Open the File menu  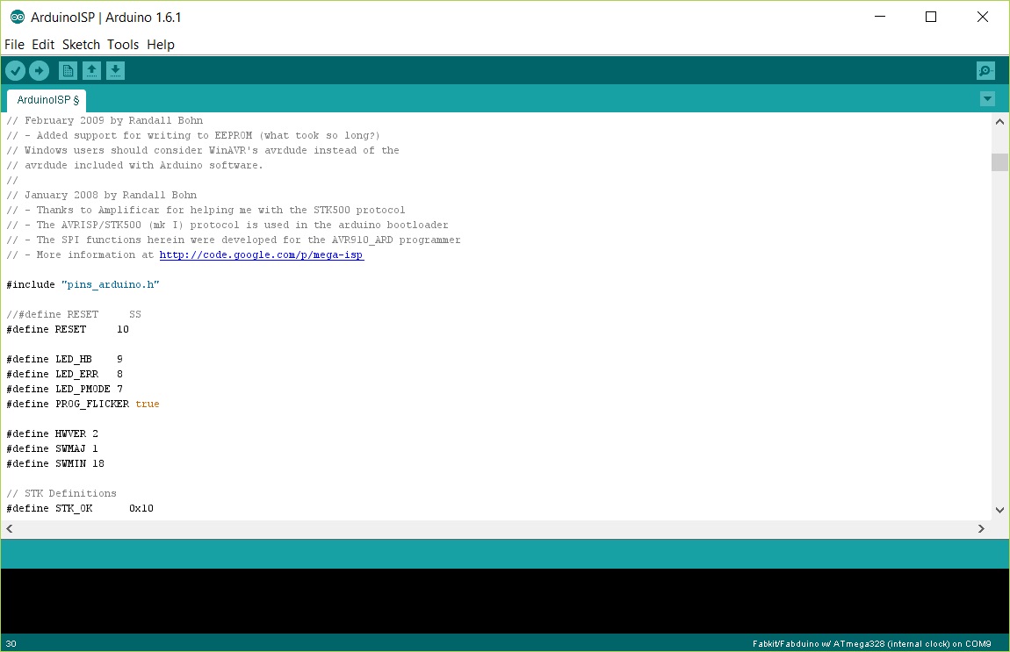click(x=14, y=45)
